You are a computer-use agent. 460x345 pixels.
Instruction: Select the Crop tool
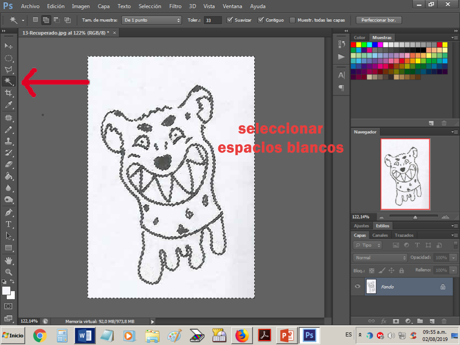(9, 93)
